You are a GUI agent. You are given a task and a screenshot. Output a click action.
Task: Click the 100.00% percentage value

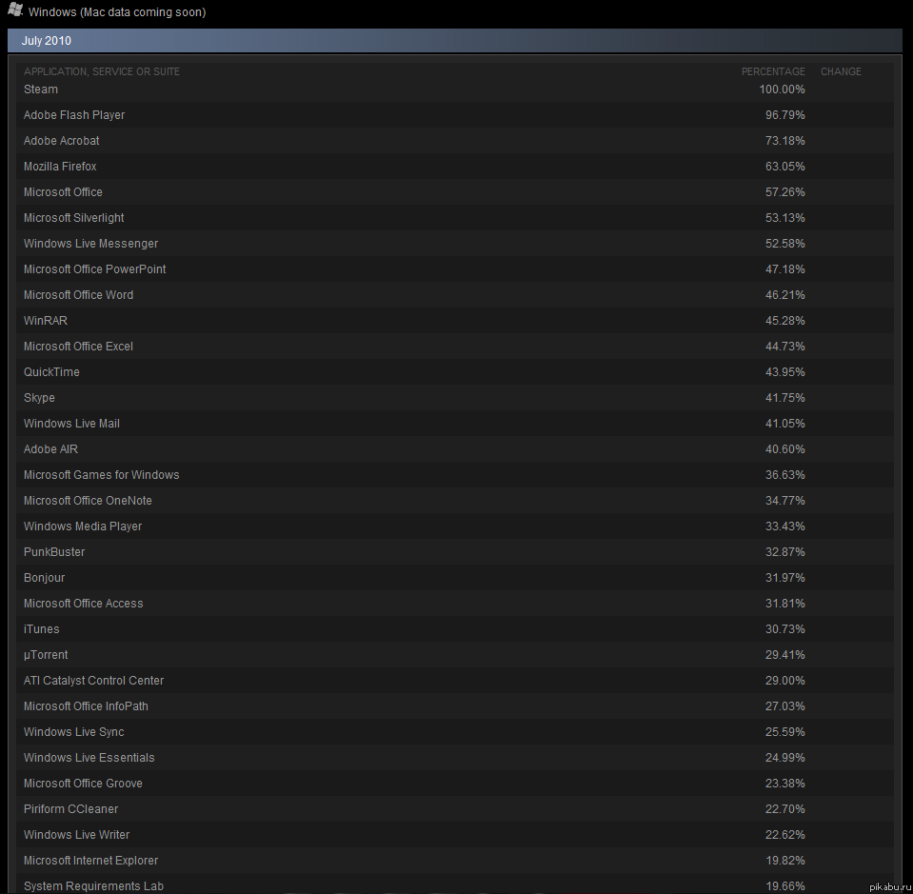[x=782, y=89]
